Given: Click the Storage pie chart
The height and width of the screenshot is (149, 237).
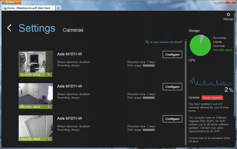Looking at the screenshot, I should (200, 45).
